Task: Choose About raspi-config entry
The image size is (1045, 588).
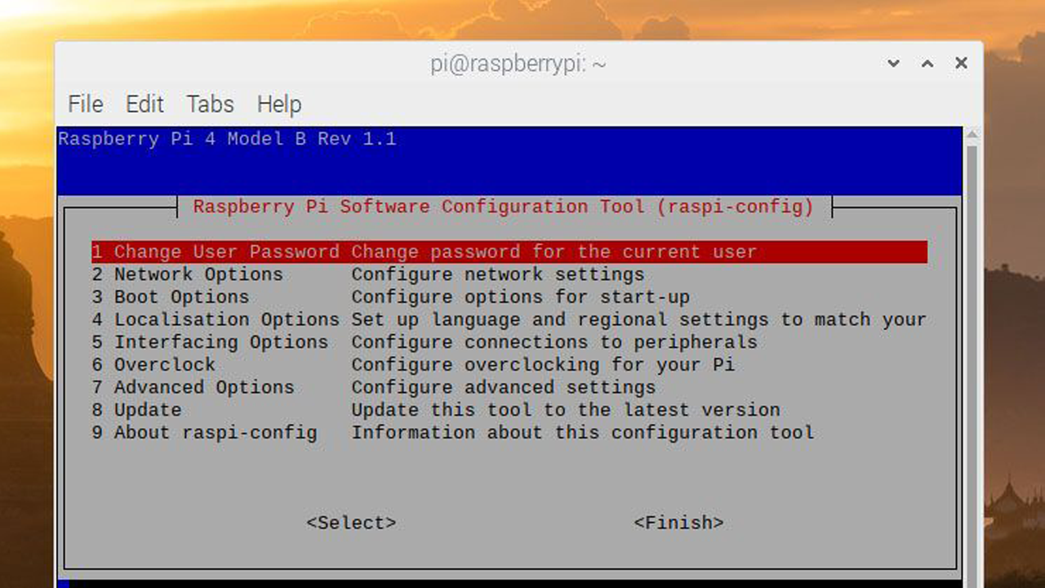Action: [x=215, y=433]
